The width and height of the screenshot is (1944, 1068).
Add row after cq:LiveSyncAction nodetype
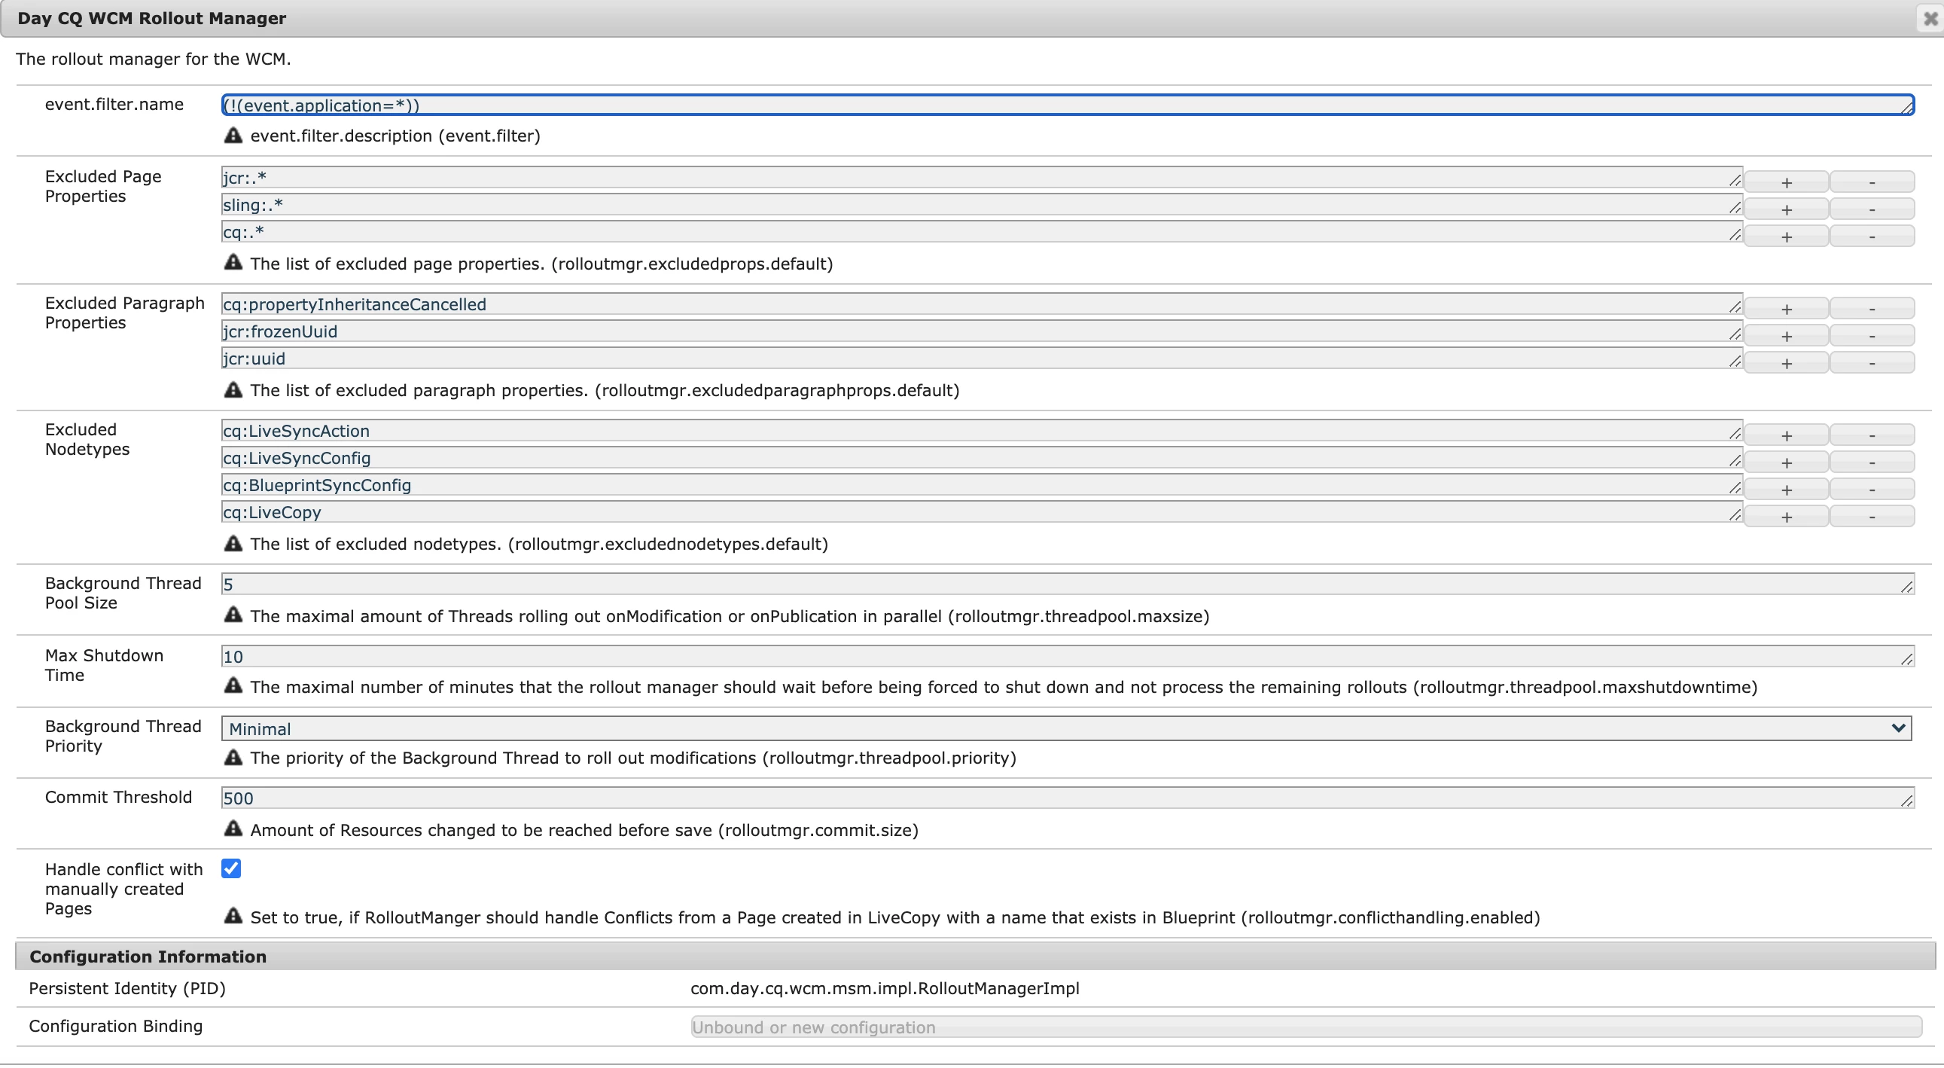(x=1786, y=435)
